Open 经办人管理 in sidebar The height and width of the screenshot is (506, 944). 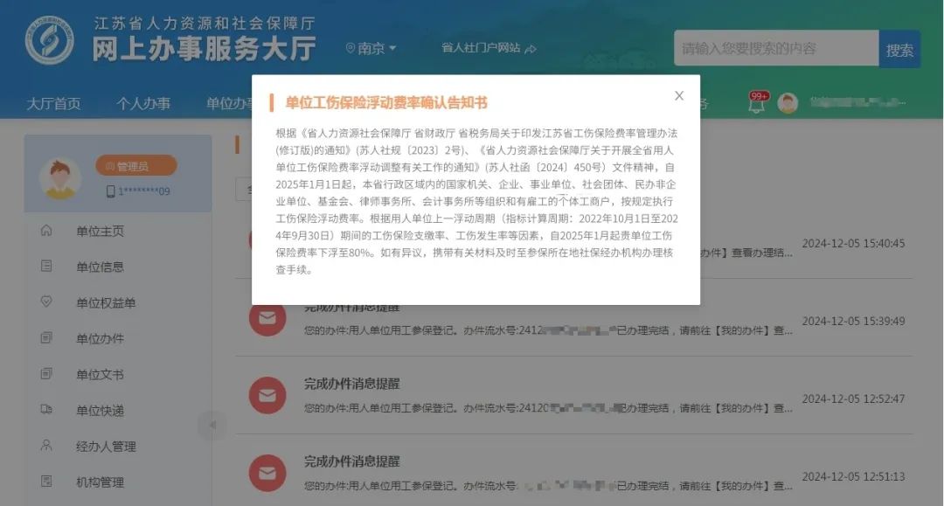click(106, 447)
